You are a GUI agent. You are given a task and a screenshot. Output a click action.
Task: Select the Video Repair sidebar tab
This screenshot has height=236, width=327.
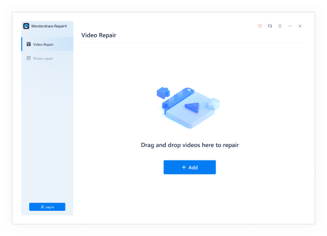[x=48, y=44]
